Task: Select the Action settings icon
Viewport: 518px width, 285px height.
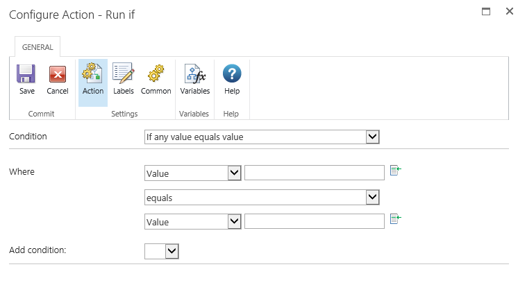Action: (x=92, y=75)
